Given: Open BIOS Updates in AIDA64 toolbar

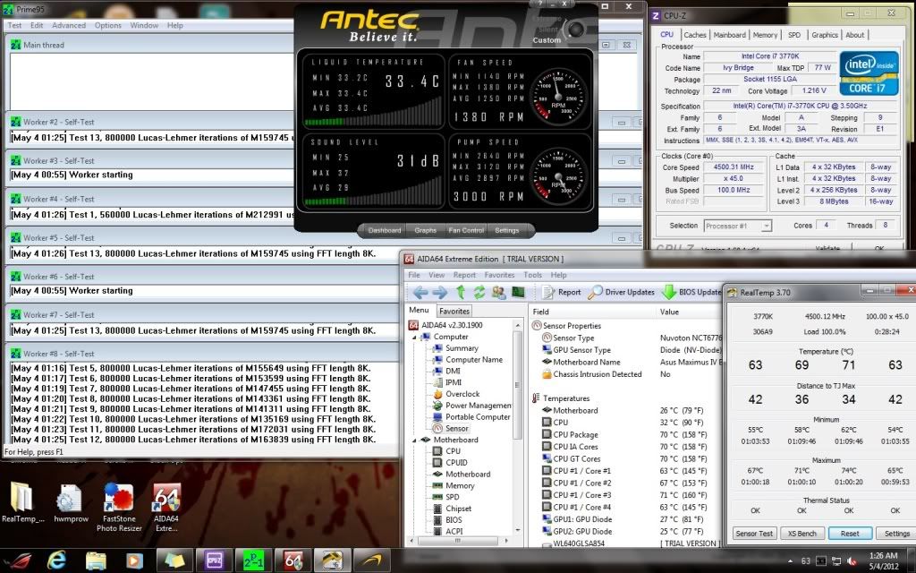Looking at the screenshot, I should tap(691, 293).
